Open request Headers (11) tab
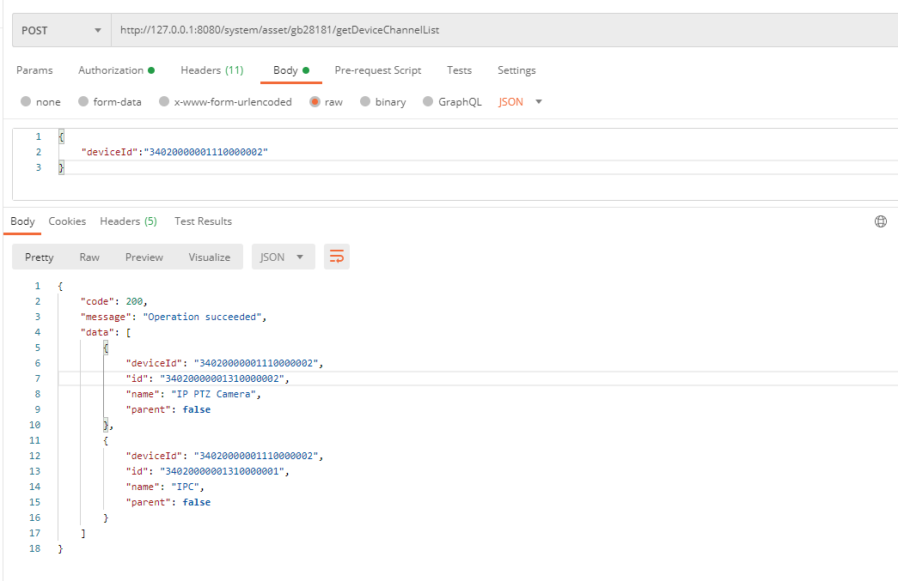Screen dimensions: 898x581 (211, 70)
